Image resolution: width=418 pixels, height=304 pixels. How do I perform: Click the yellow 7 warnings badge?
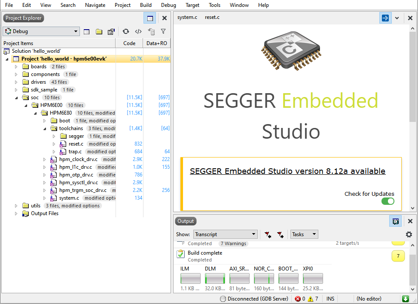[398, 256]
